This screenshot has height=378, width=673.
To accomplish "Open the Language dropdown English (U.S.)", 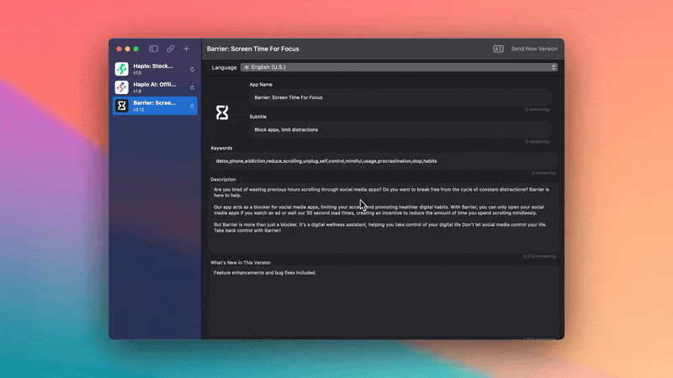I will coord(399,67).
